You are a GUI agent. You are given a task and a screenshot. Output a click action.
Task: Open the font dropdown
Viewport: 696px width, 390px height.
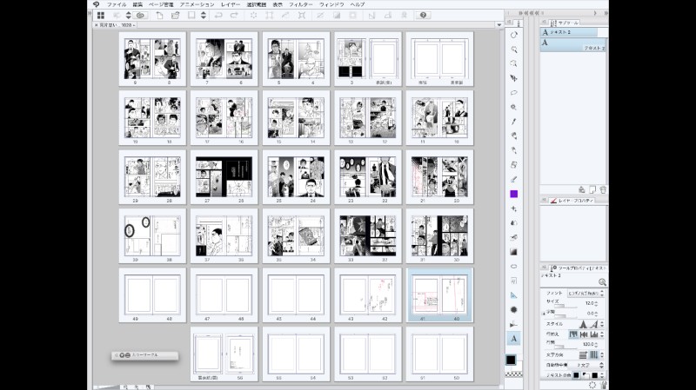click(x=586, y=294)
